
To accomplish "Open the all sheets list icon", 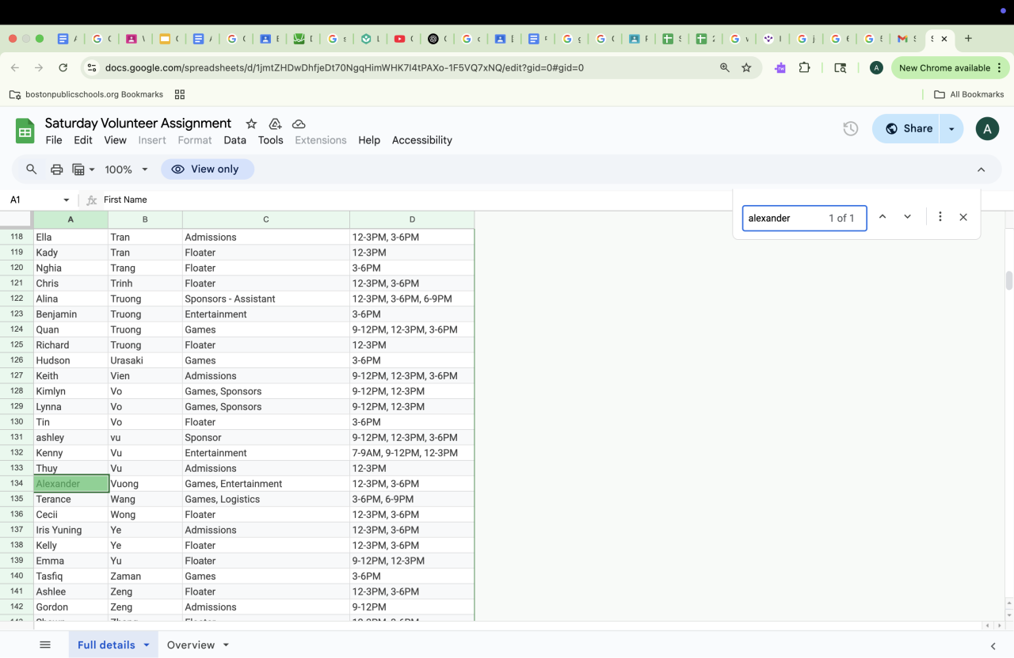I will coord(45,645).
